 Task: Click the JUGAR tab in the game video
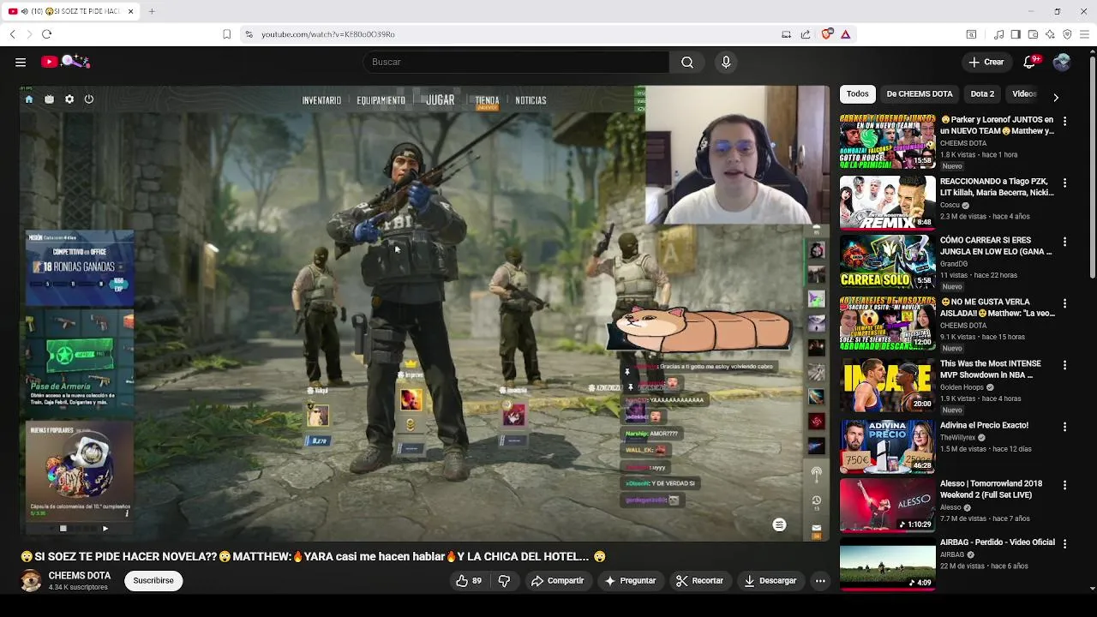[441, 100]
